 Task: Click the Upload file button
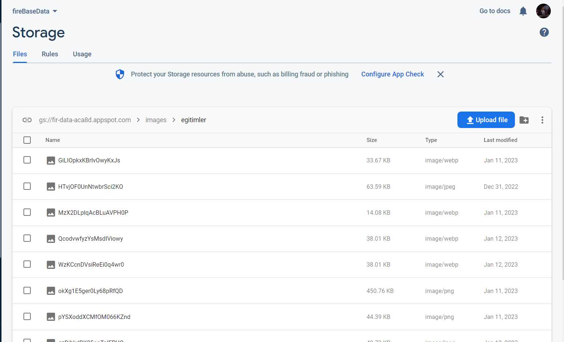pyautogui.click(x=486, y=120)
